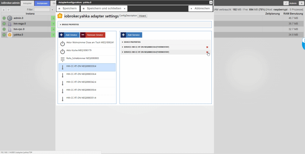The width and height of the screenshot is (305, 154).
Task: Select device HM-CC-RT-DN NEQ0880330:4
Action: (87, 67)
